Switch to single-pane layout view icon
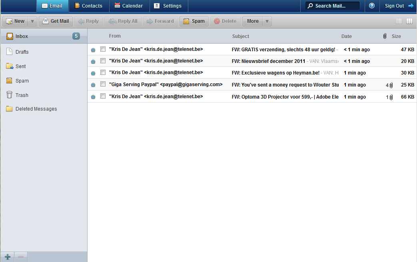This screenshot has height=262, width=417. [399, 21]
